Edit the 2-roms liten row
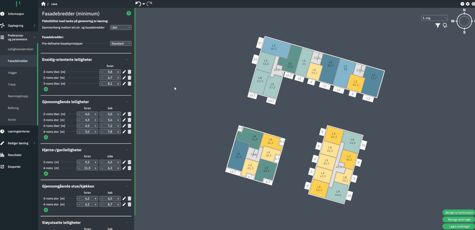 point(124,72)
